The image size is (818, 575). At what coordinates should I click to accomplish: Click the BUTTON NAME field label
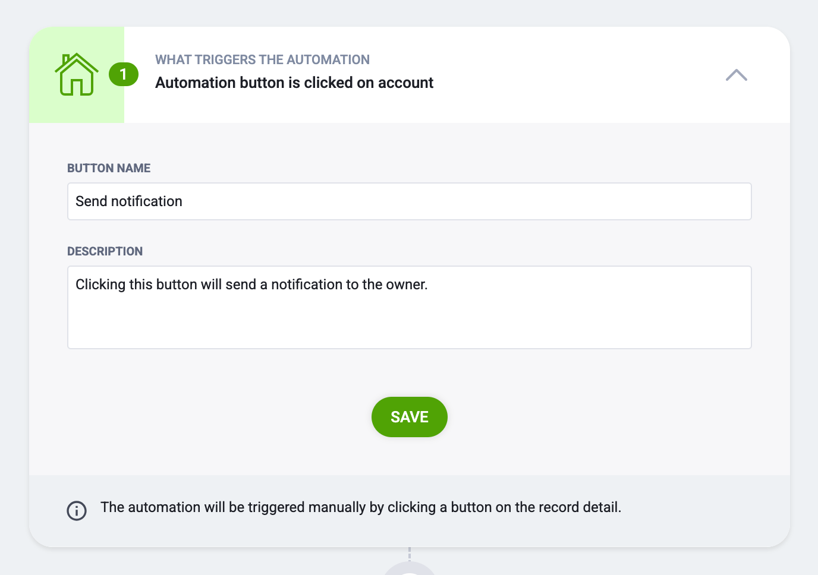point(109,168)
